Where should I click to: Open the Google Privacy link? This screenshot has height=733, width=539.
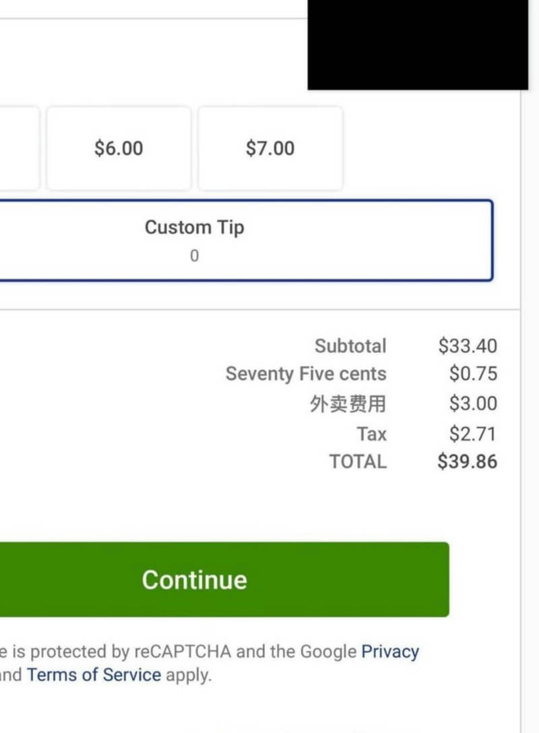(x=390, y=651)
